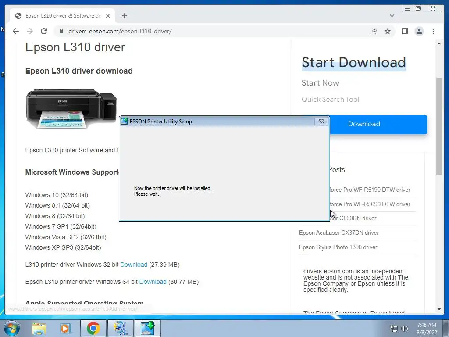The width and height of the screenshot is (449, 337).
Task: Click the Windows 8.1 (32/64 bit) line
Action: pyautogui.click(x=57, y=205)
